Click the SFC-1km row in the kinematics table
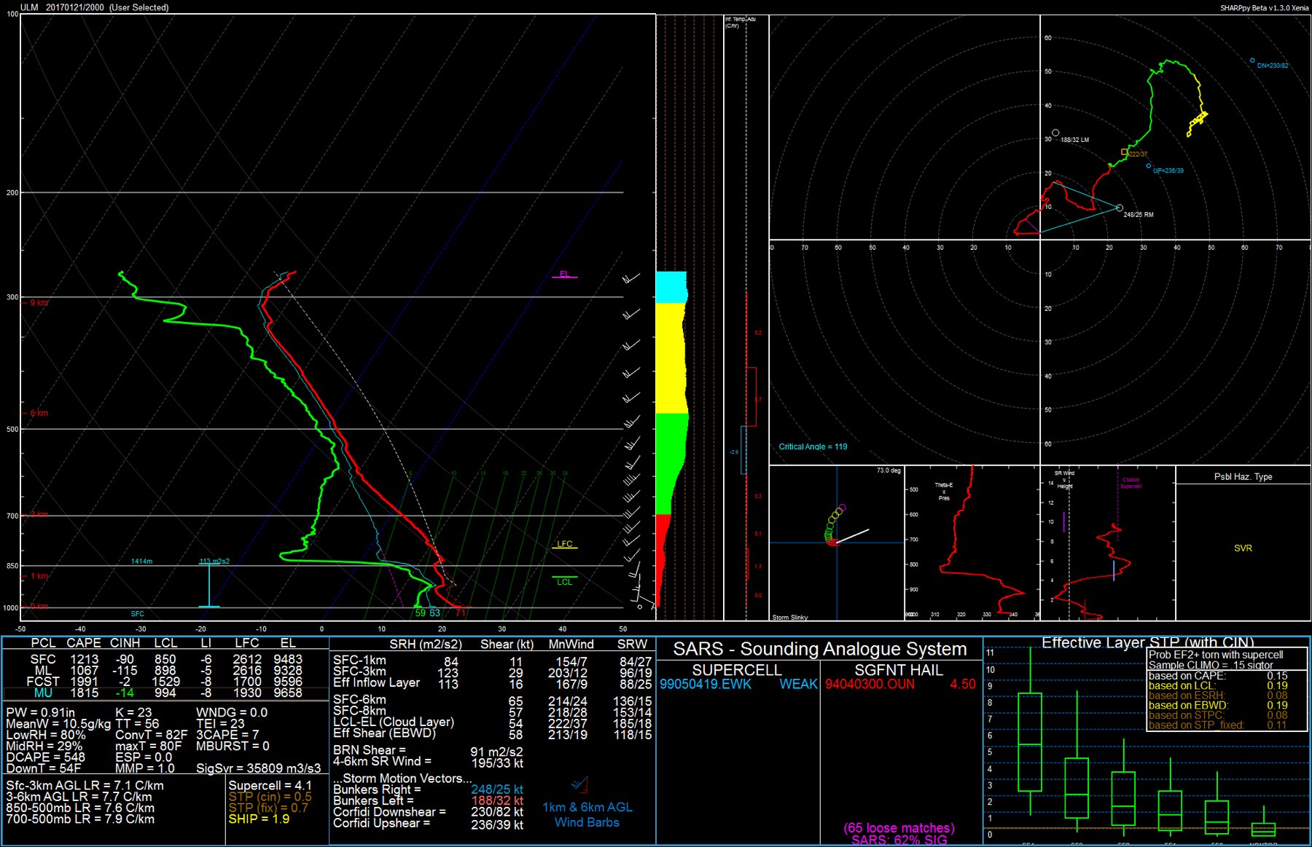 (x=492, y=661)
